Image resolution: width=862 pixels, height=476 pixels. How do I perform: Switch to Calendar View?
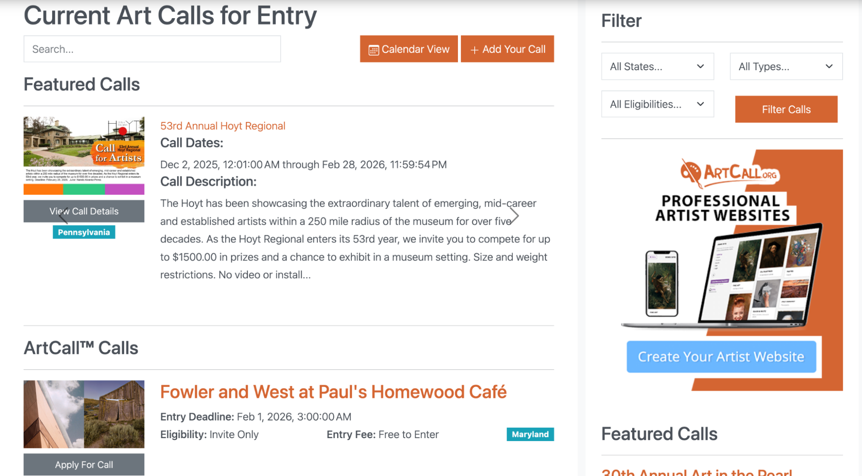(408, 49)
